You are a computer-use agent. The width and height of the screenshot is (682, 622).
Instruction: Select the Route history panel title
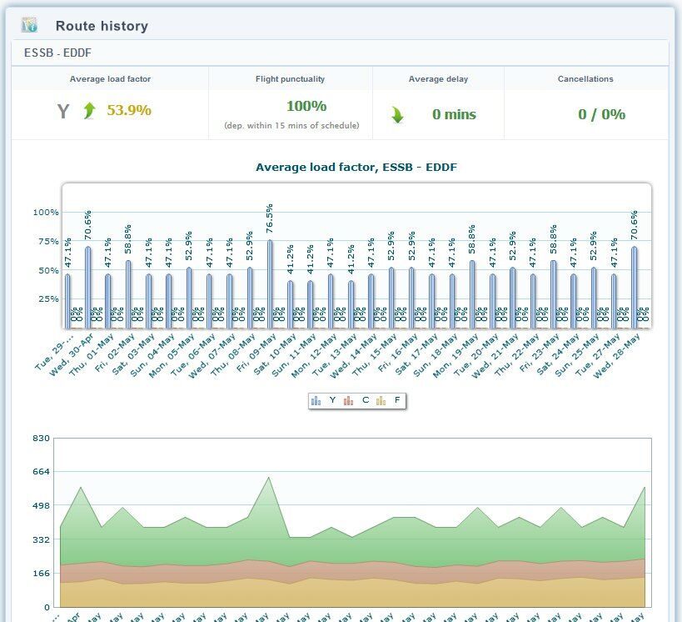click(102, 26)
